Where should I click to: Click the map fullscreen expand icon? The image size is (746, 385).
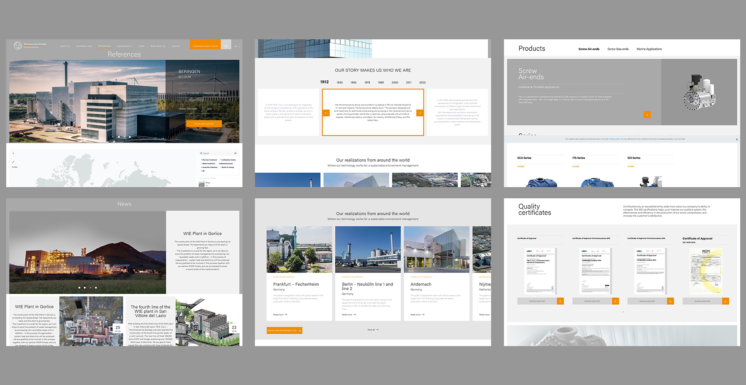click(x=13, y=162)
